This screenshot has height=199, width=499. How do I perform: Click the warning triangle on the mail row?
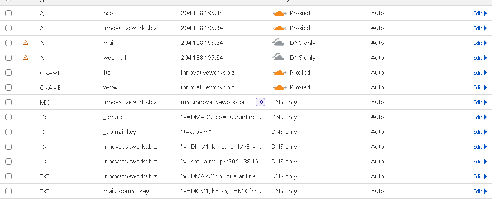[26, 43]
